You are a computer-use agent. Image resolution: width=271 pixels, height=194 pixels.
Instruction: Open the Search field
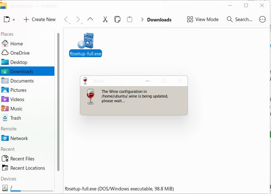239,19
